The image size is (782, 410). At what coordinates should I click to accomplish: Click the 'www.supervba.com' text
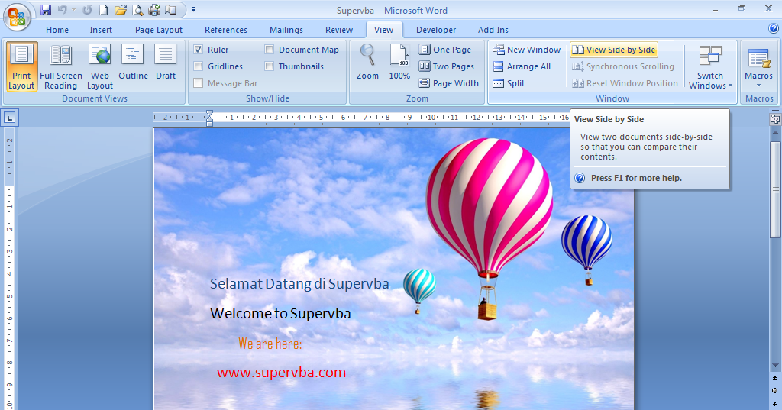click(x=281, y=372)
